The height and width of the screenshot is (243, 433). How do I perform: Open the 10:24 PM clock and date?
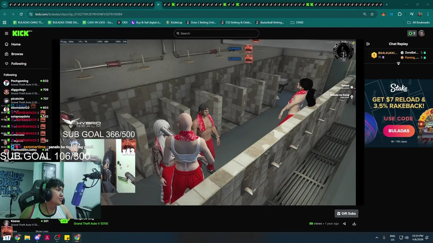pos(418,238)
